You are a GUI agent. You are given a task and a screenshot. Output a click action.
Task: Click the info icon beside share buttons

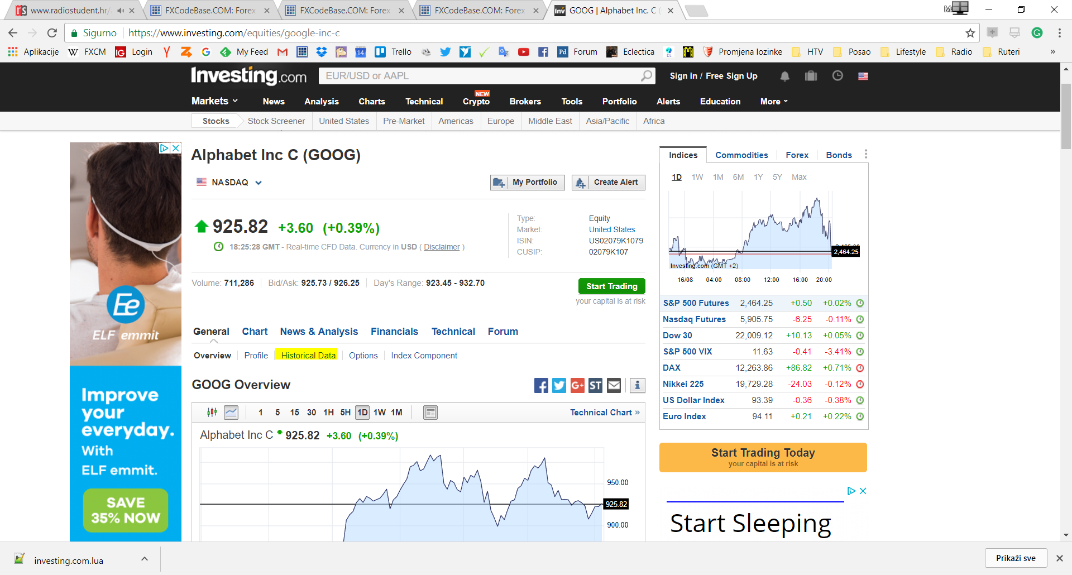637,385
